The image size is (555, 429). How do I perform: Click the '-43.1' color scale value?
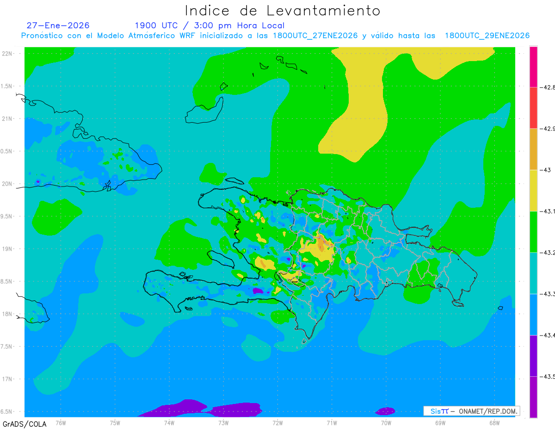pyautogui.click(x=547, y=211)
